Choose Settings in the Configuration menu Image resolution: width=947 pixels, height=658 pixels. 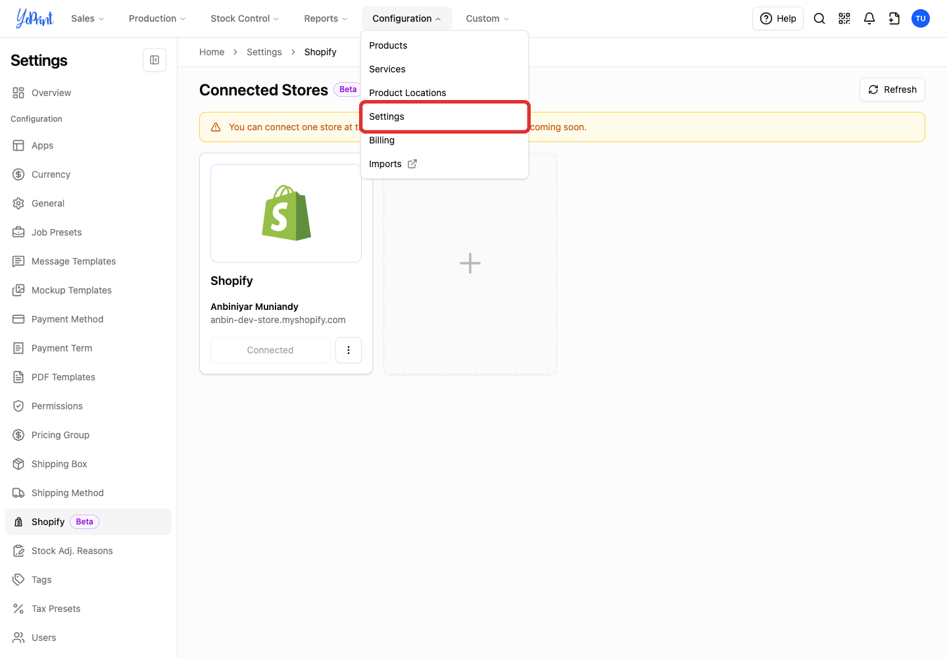pyautogui.click(x=445, y=116)
